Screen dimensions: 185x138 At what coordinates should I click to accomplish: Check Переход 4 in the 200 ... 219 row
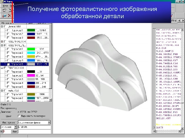[x=8, y=83]
